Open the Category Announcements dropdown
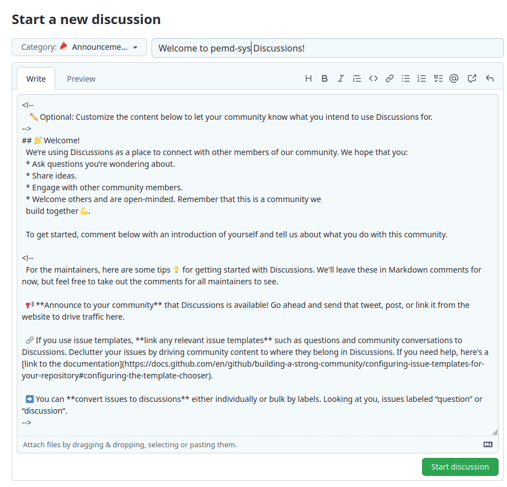Screen dimensions: 507x487 [79, 48]
